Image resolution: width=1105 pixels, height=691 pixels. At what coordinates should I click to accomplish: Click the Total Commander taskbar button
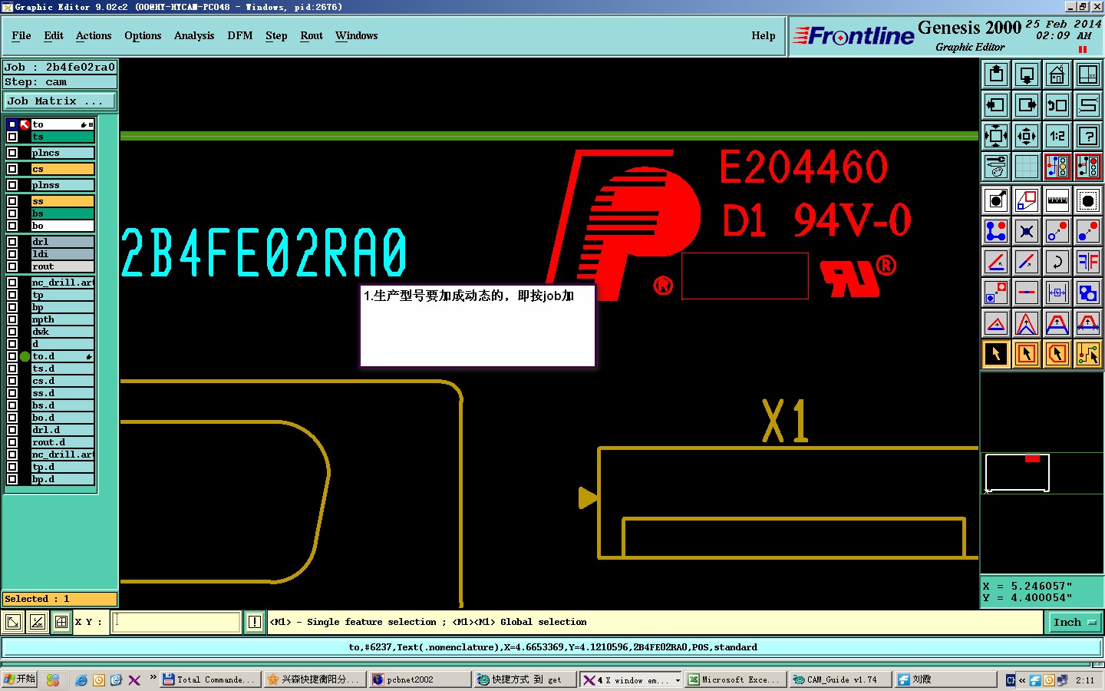click(x=209, y=679)
